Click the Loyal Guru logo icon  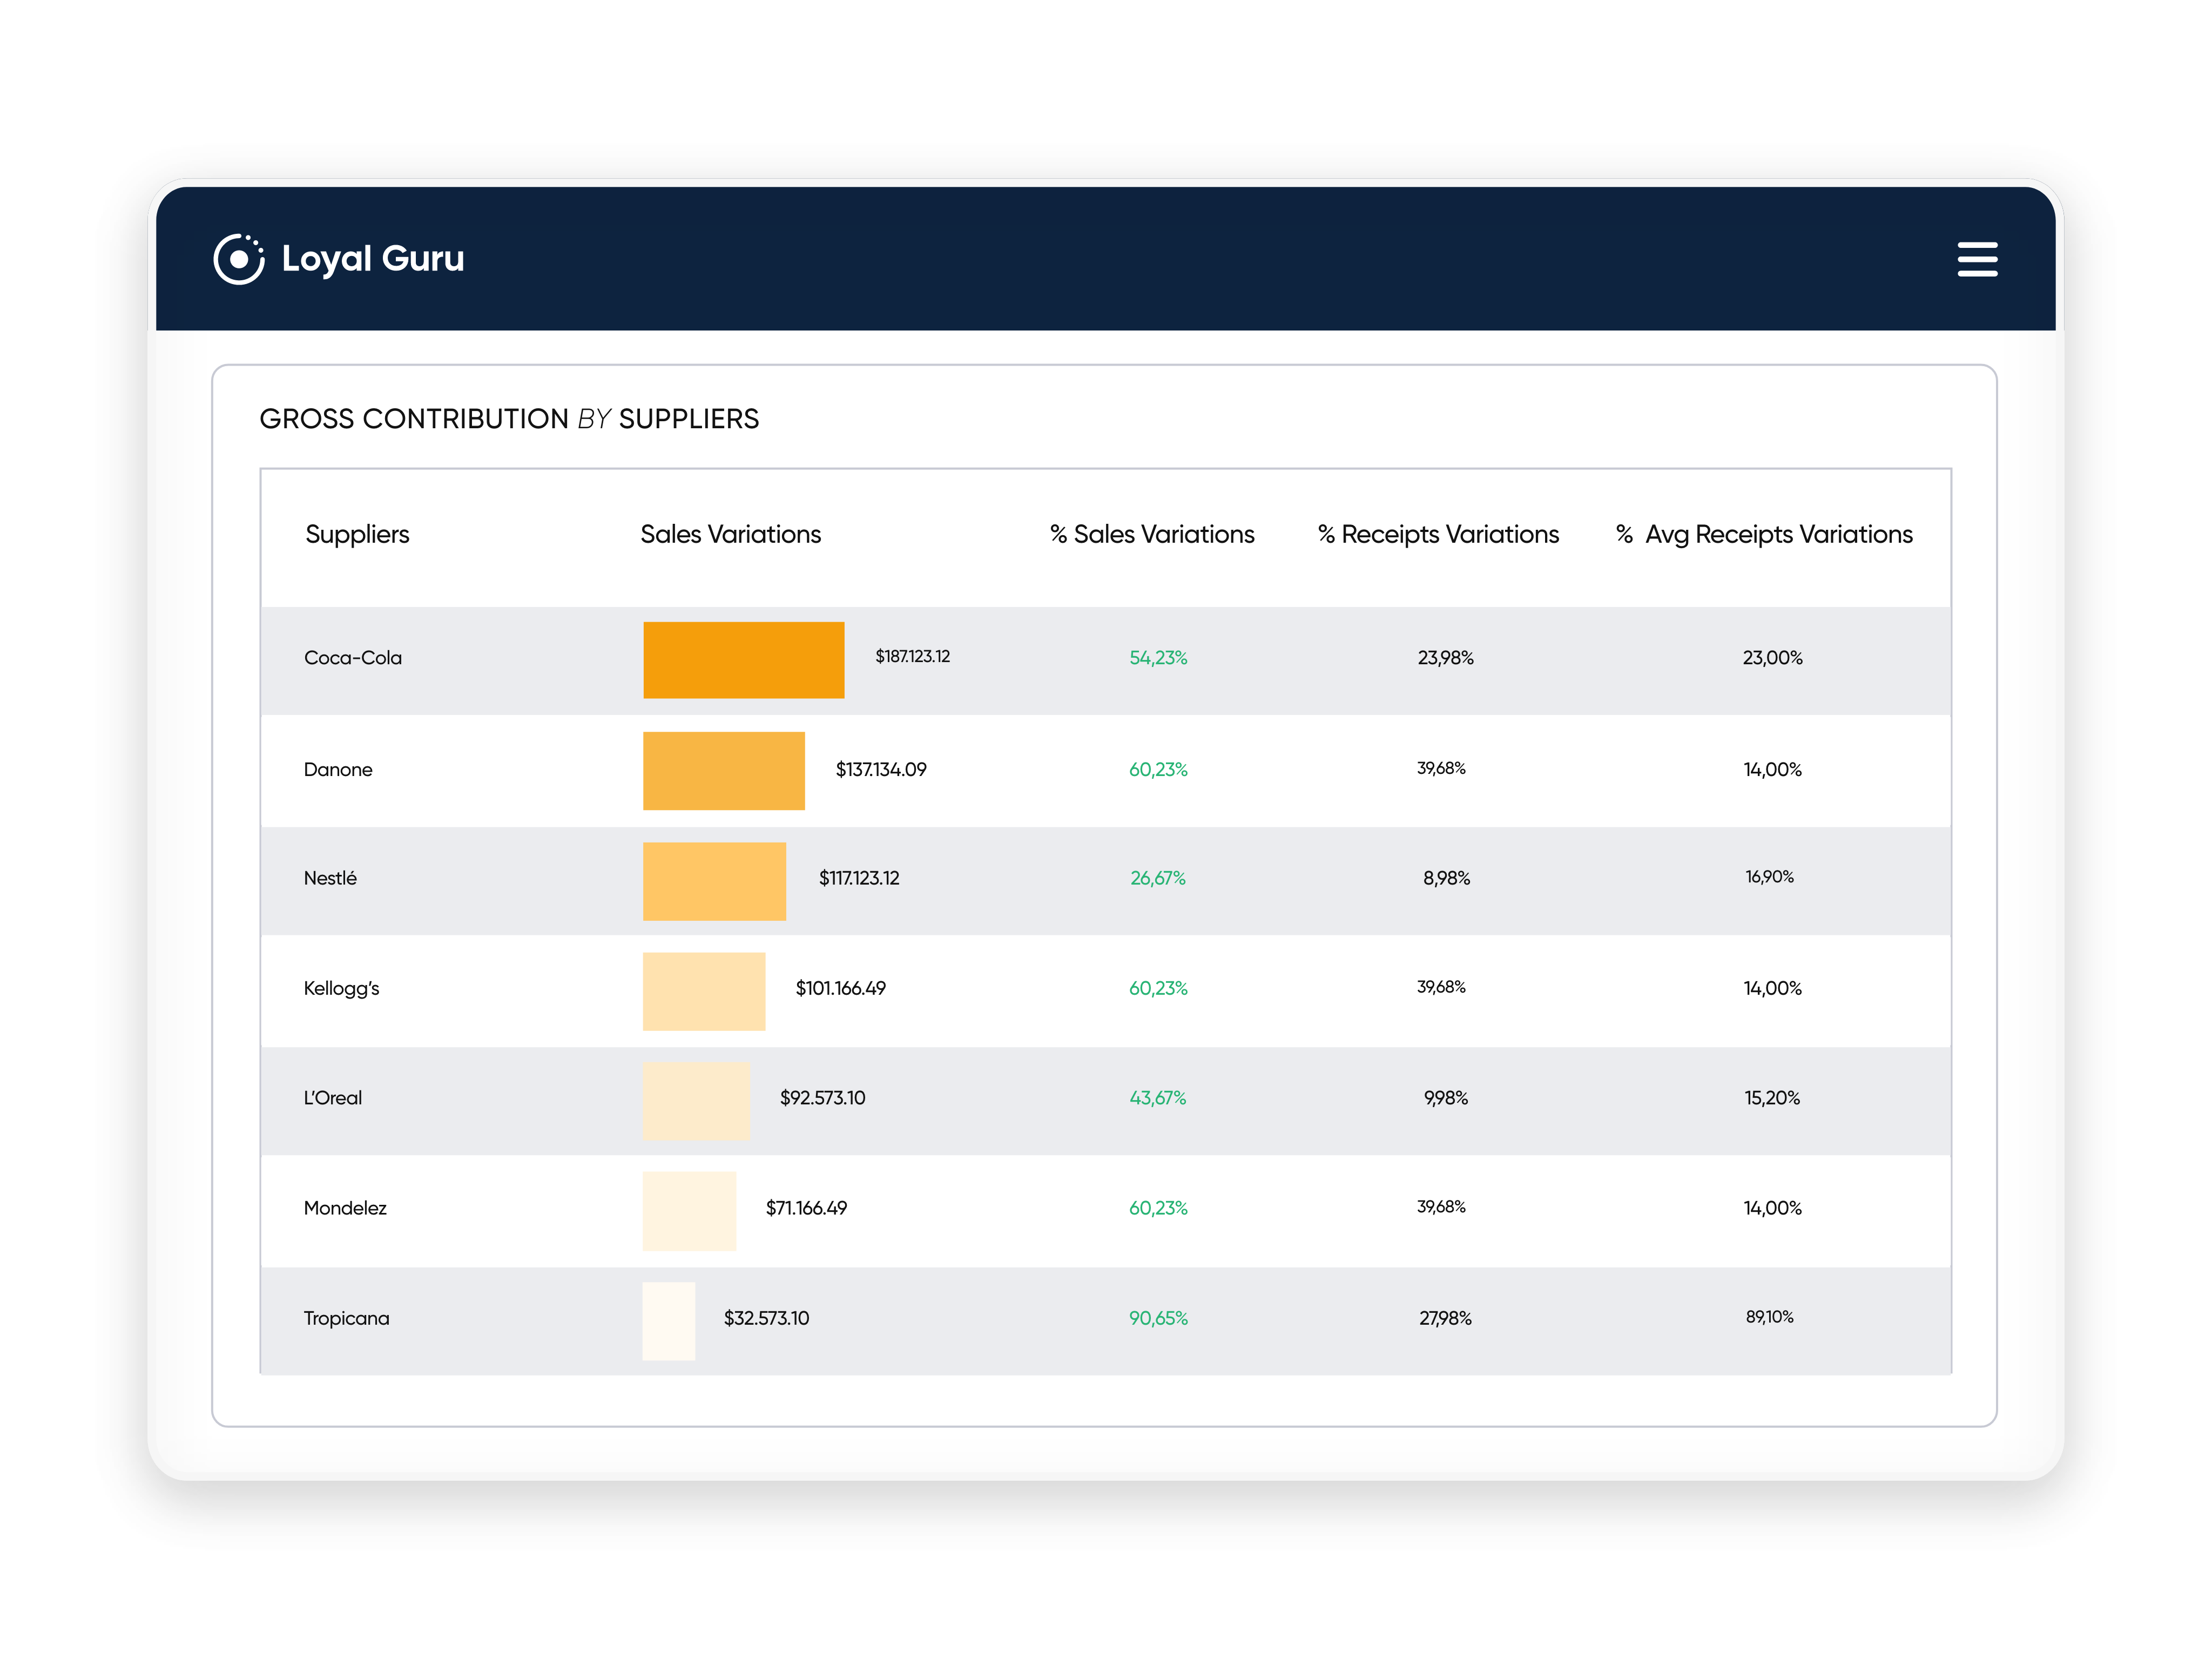[239, 259]
